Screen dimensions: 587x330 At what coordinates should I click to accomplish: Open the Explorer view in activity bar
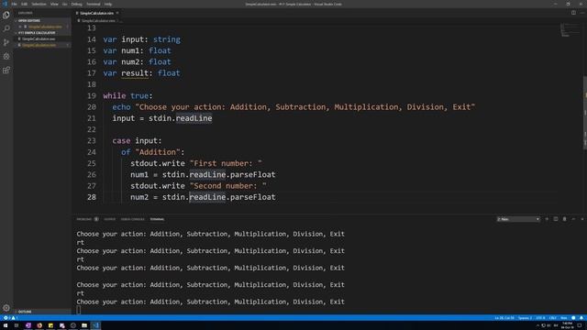tap(6, 15)
